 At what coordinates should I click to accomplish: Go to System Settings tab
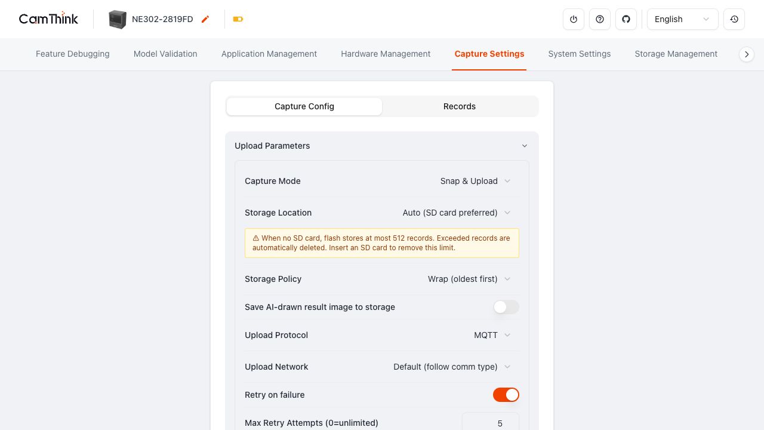click(580, 54)
